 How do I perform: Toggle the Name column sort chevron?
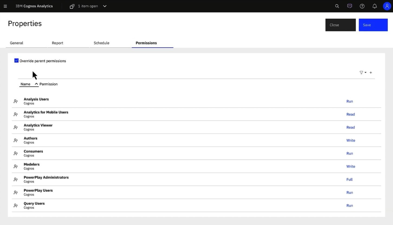coord(36,84)
